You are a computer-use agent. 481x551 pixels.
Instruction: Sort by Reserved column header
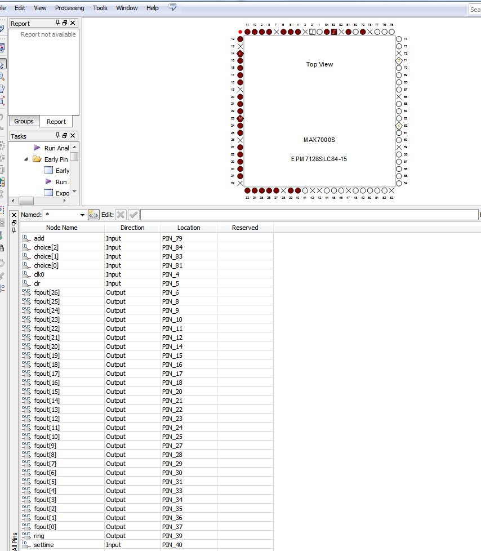[x=245, y=228]
